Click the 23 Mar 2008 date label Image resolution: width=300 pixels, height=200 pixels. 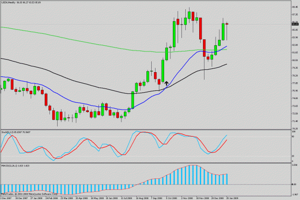67,198
